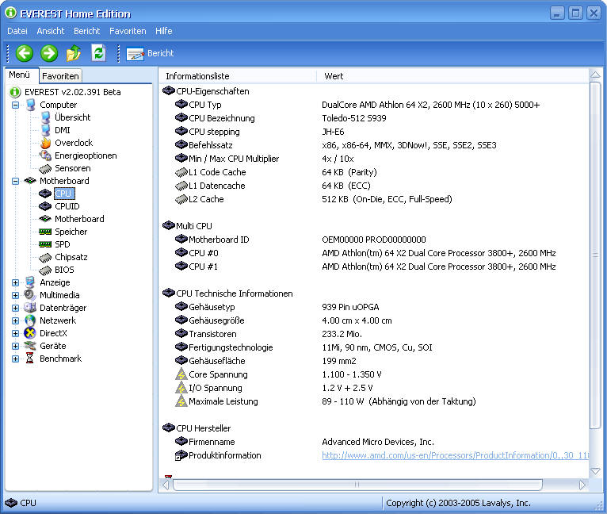
Task: Open the AMD product information link
Action: 455,455
